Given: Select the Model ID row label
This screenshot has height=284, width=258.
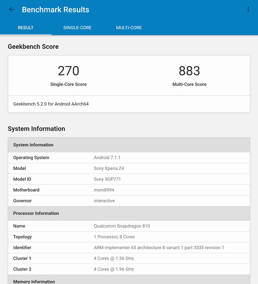Looking at the screenshot, I should tap(22, 179).
